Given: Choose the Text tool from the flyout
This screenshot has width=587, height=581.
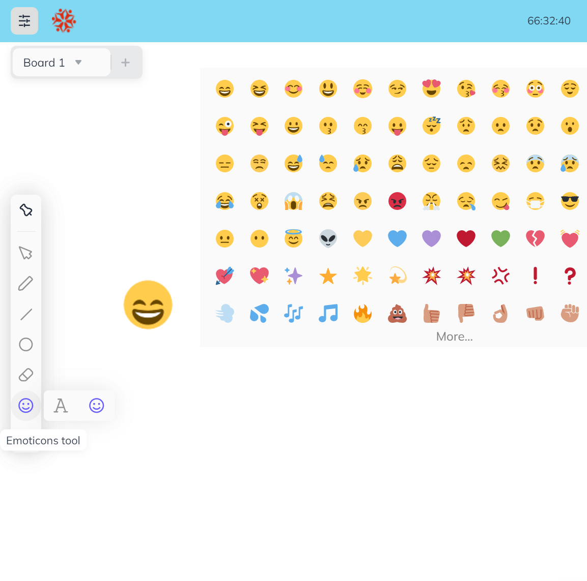Looking at the screenshot, I should click(x=61, y=406).
